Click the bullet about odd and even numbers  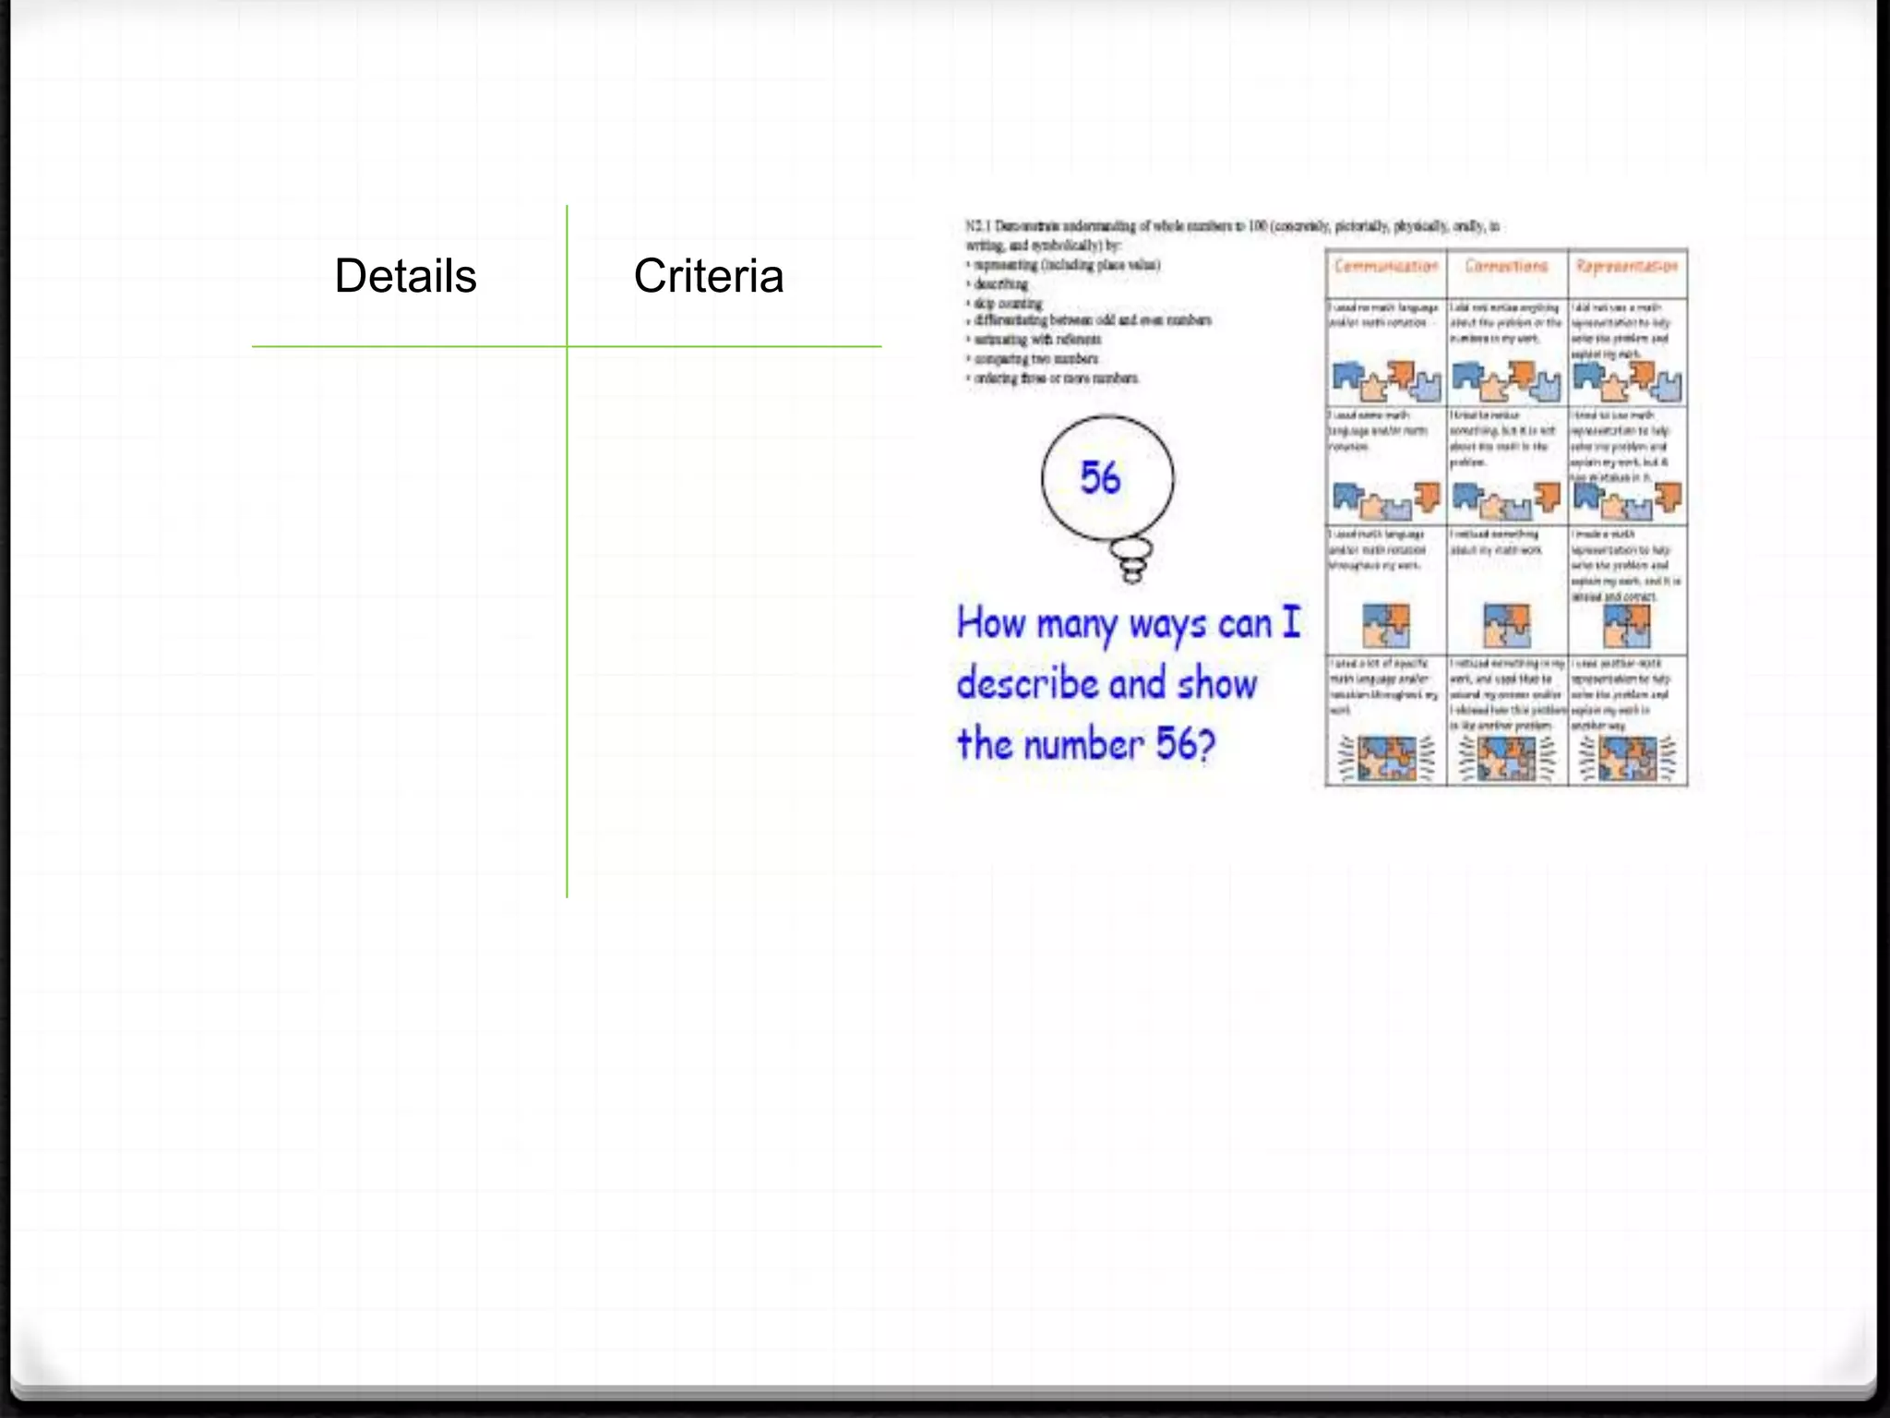coord(1089,320)
